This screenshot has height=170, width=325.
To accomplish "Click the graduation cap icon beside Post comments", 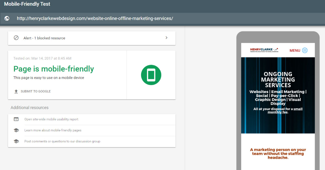I will click(x=16, y=141).
